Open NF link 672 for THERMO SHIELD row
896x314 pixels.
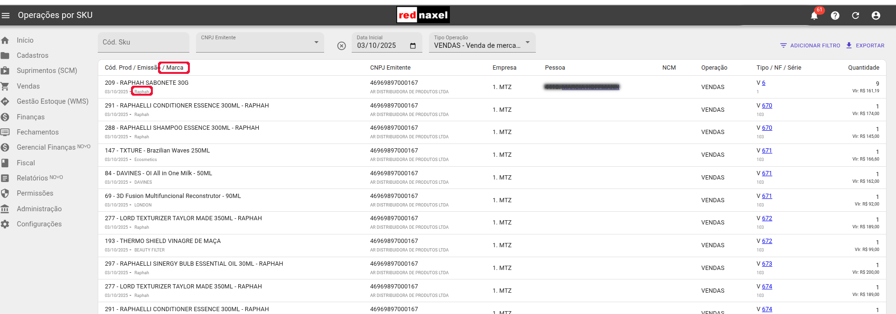point(767,241)
